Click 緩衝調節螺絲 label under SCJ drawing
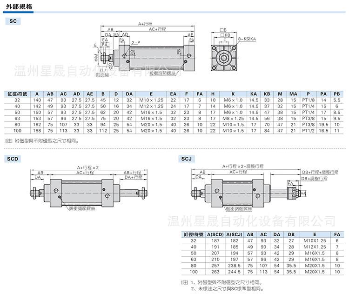 click(x=239, y=209)
